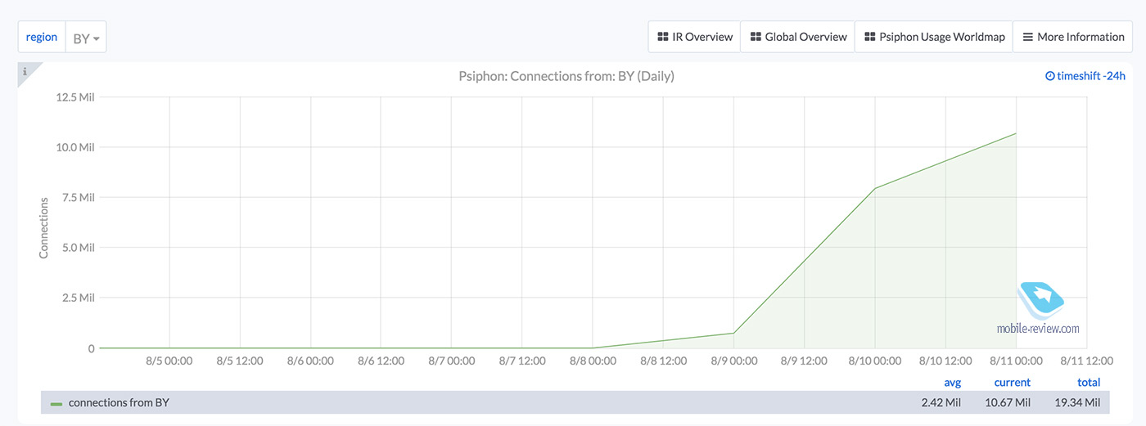Click the 2.42 Mil average value

tap(941, 402)
